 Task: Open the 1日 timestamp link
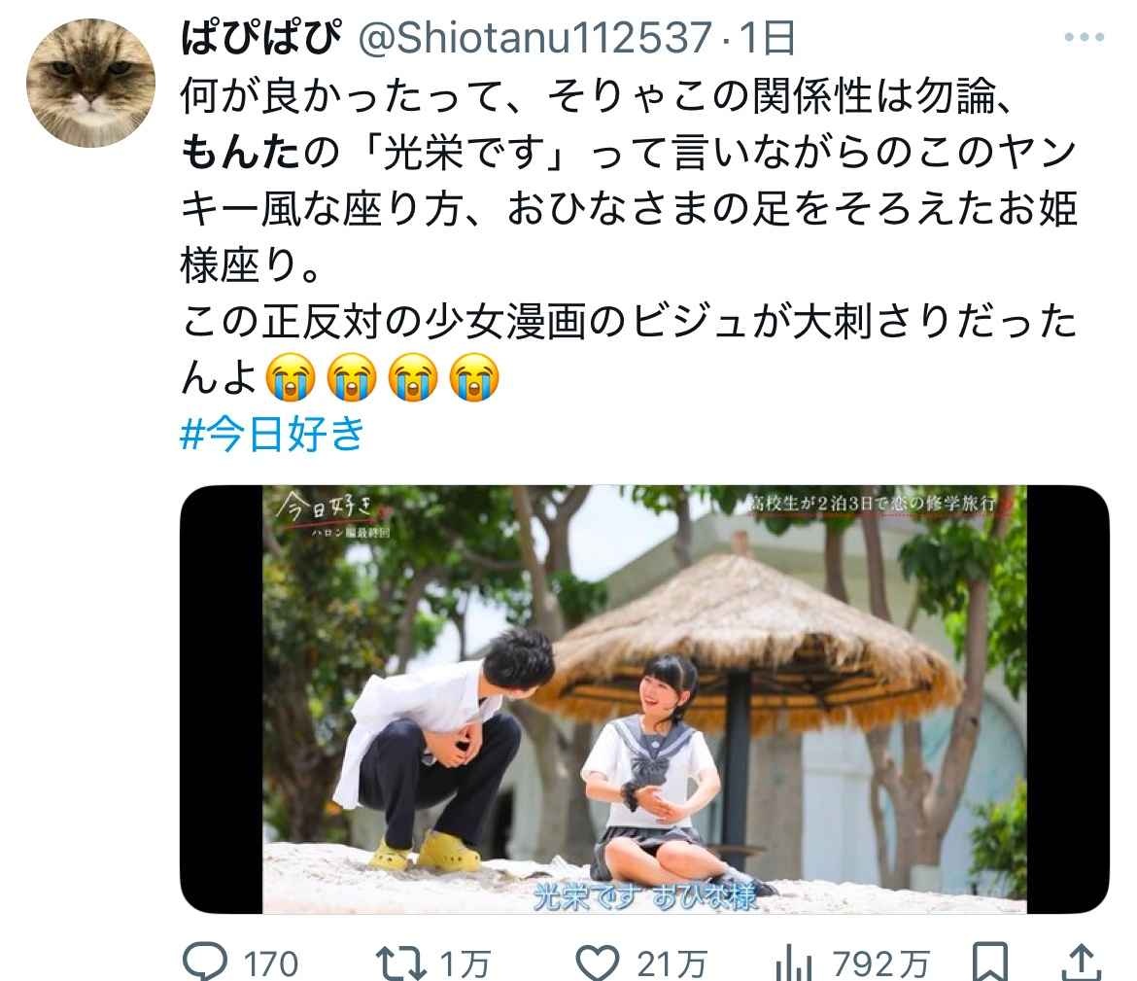[767, 37]
